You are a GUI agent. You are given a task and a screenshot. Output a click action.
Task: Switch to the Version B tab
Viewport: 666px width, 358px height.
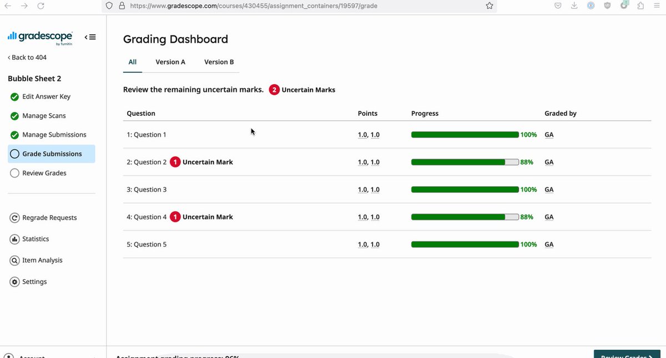[x=219, y=62]
